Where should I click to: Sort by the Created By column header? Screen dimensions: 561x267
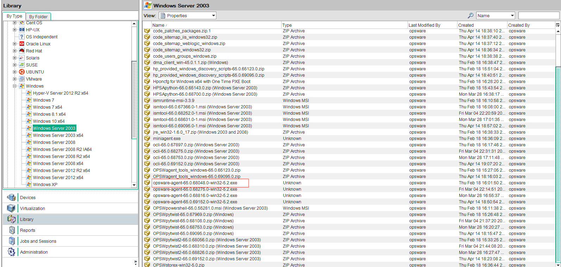[x=531, y=25]
